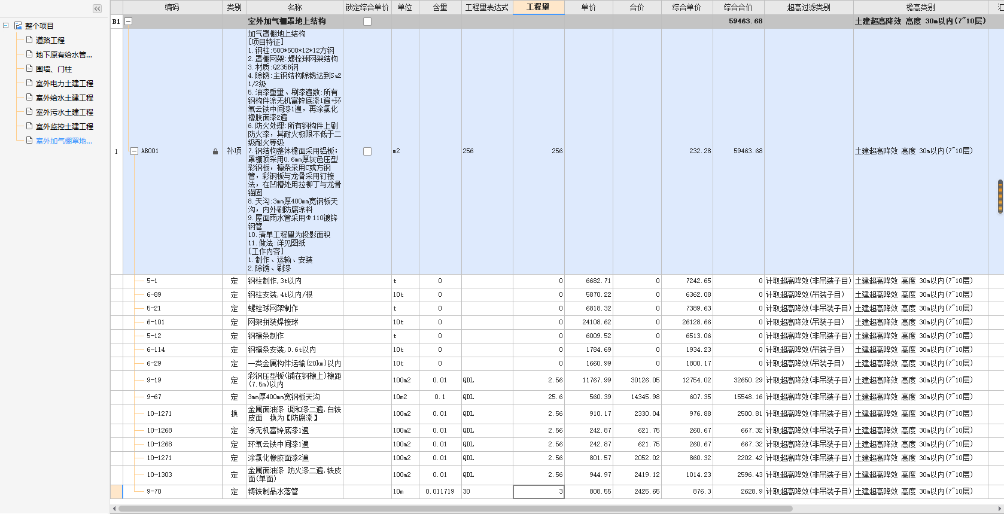1004x514 pixels.
Task: Select 地下原有给水管 tree item
Action: [64, 54]
